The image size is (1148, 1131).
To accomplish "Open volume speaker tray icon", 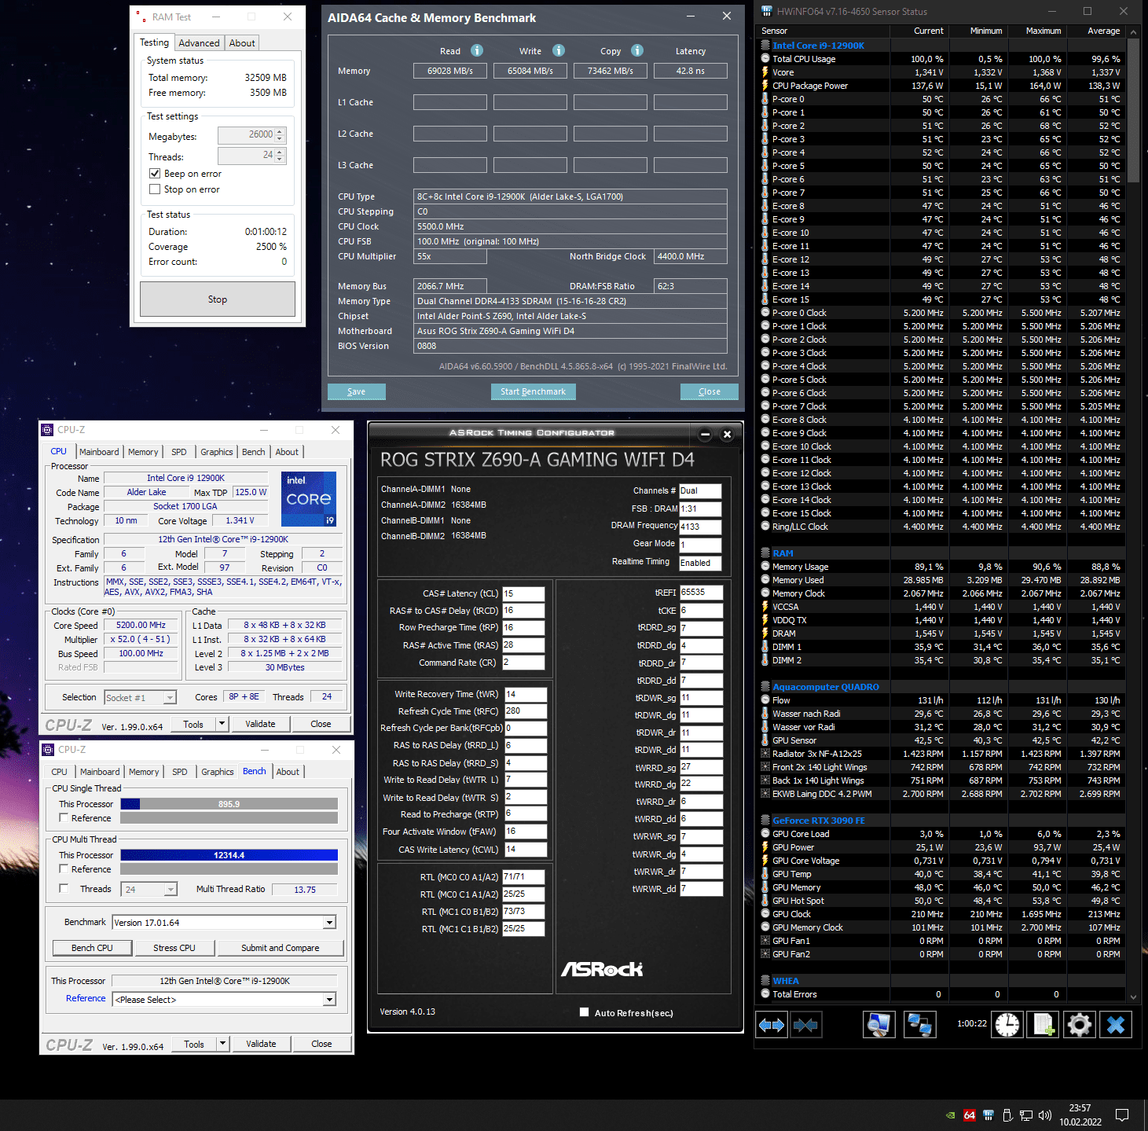I will [1045, 1114].
